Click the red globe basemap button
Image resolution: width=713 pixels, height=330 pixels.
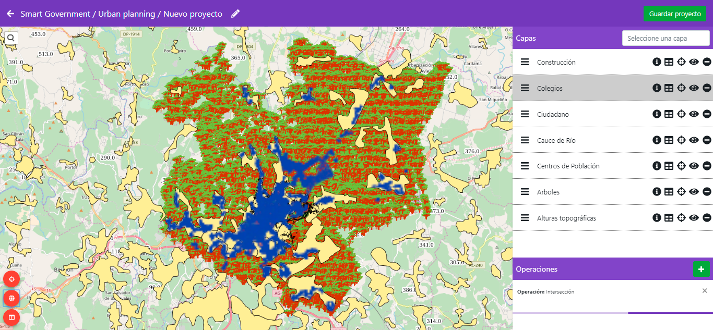click(11, 298)
